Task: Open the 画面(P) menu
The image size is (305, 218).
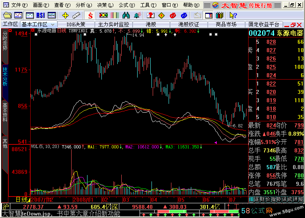Action: pyautogui.click(x=41, y=5)
